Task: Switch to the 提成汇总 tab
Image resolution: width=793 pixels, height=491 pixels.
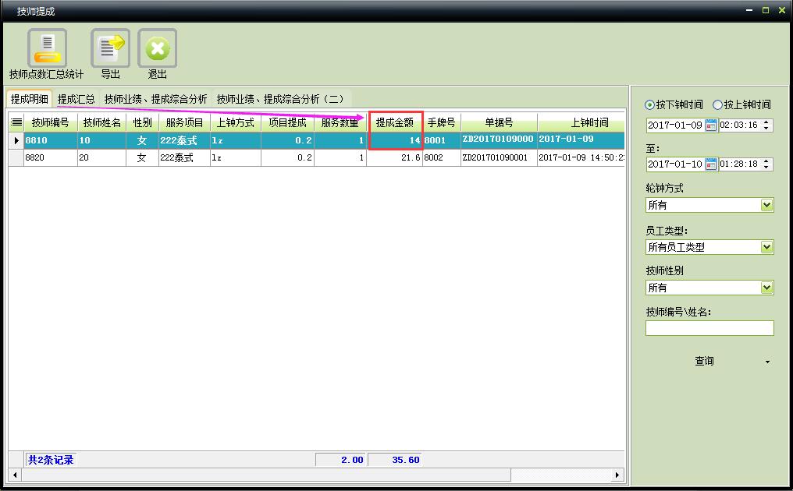Action: [x=76, y=99]
